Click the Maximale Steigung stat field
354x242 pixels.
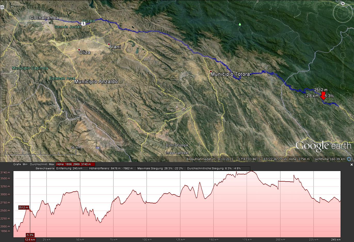[160, 168]
